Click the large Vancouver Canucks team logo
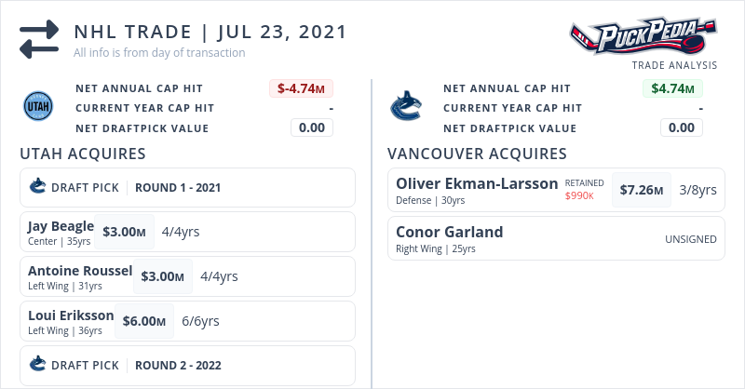 click(405, 107)
